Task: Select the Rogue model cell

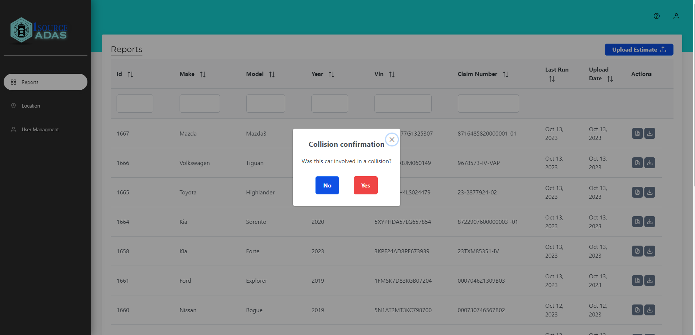Action: 254,310
